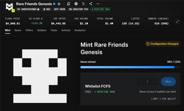Click the Whitelist FCFS stage title
The height and width of the screenshot is (111, 184).
click(98, 86)
